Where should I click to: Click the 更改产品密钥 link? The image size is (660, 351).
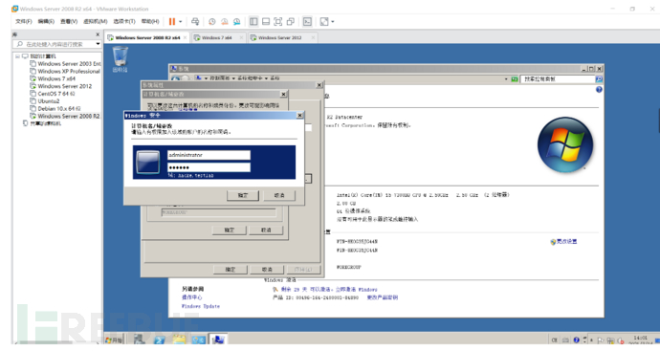pos(383,297)
